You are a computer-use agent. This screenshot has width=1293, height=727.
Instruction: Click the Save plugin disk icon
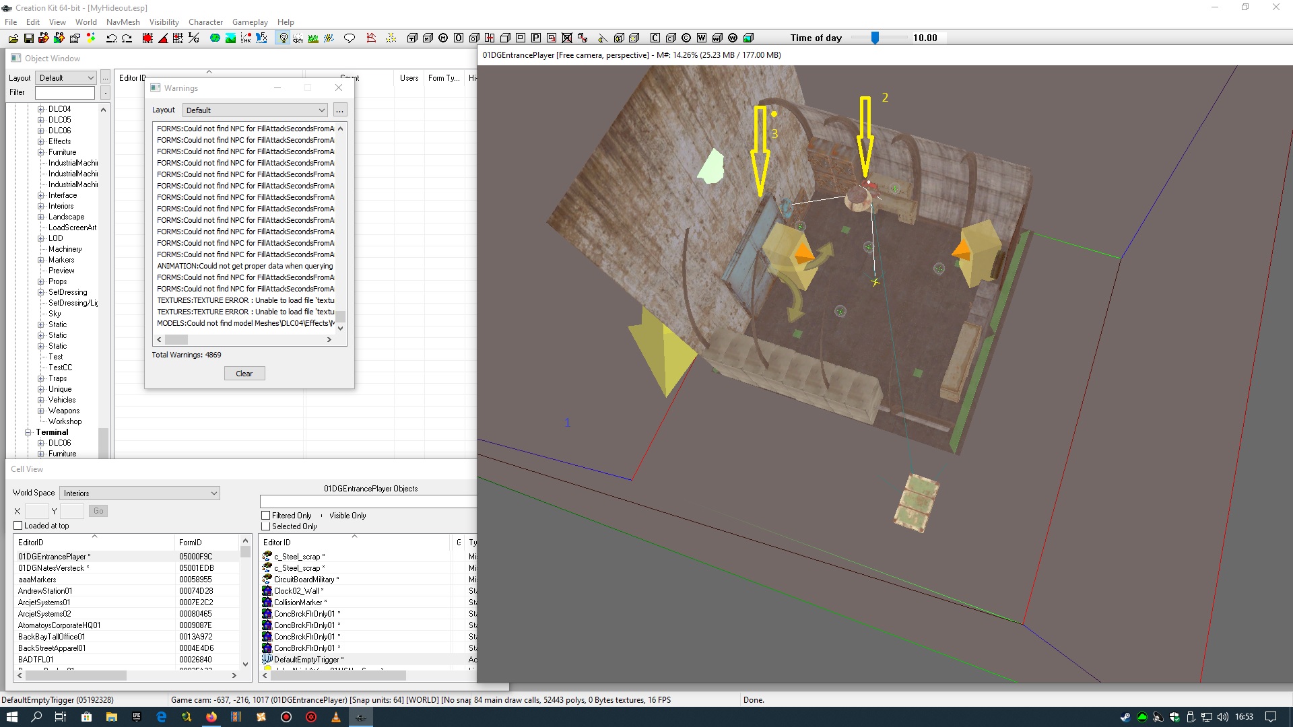coord(29,38)
